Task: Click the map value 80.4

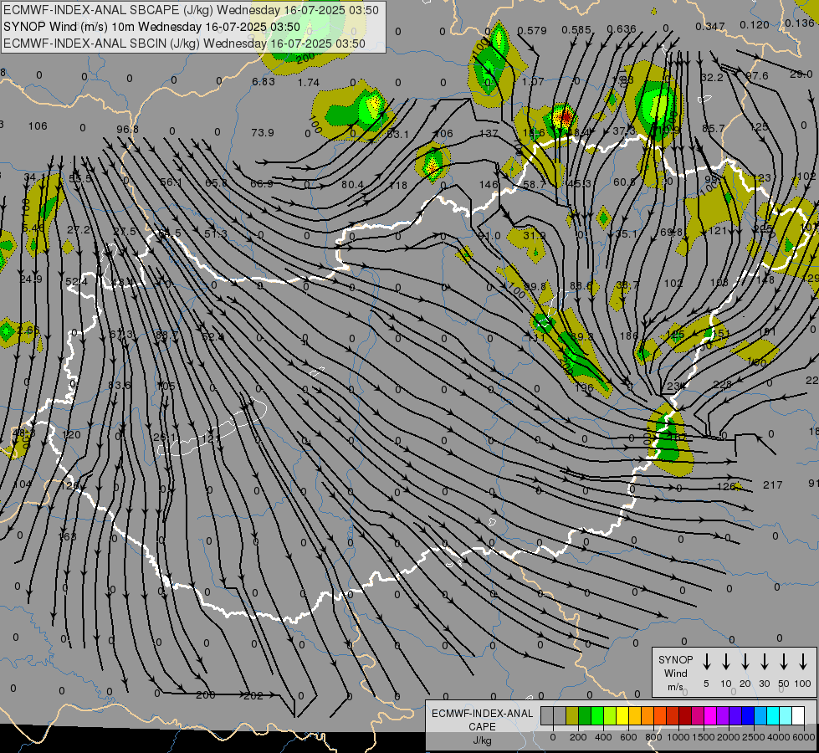Action: (x=352, y=184)
